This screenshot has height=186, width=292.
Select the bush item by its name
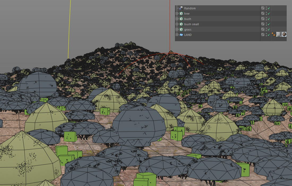click(187, 19)
